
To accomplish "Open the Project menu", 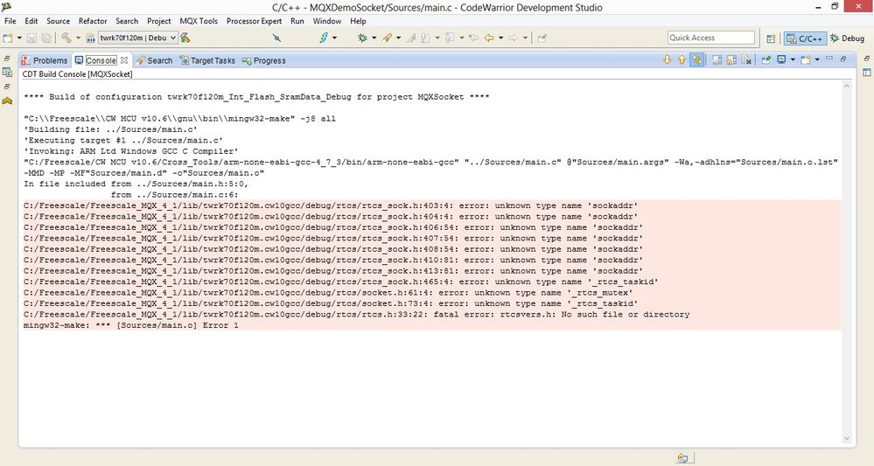I will [159, 21].
